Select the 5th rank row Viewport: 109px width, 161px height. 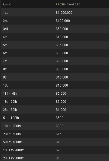[55, 45]
